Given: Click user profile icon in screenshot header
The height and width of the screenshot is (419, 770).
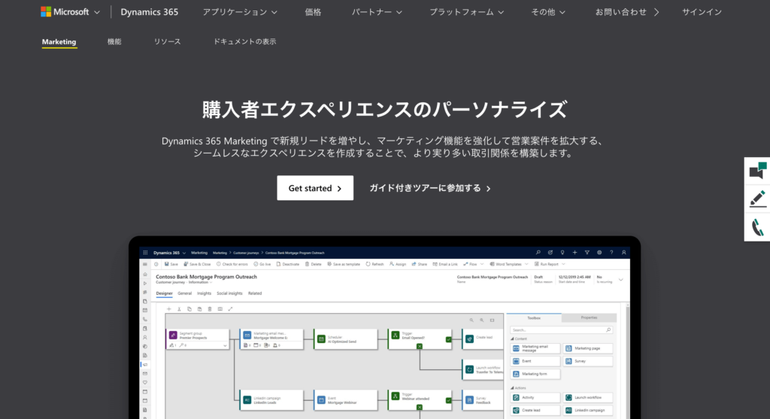Looking at the screenshot, I should 623,253.
